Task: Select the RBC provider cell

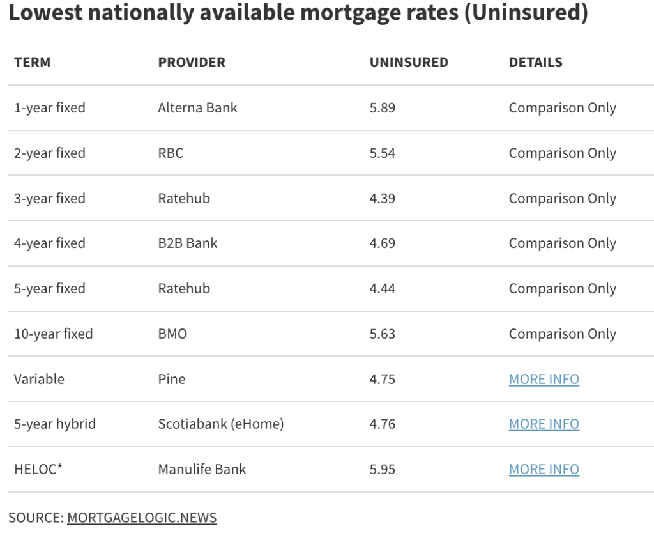Action: click(x=171, y=153)
